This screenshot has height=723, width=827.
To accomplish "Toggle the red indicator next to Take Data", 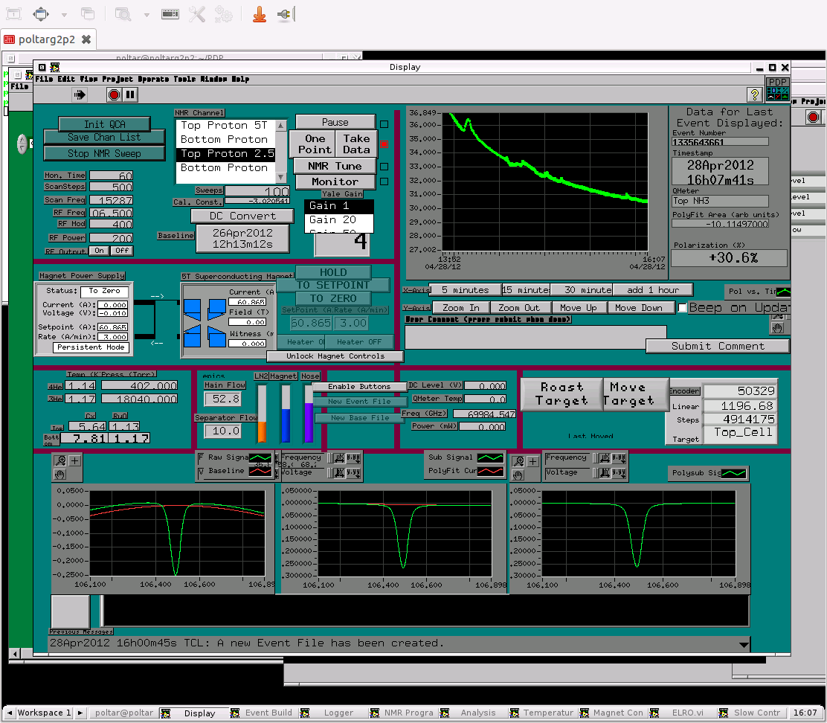I will click(384, 144).
